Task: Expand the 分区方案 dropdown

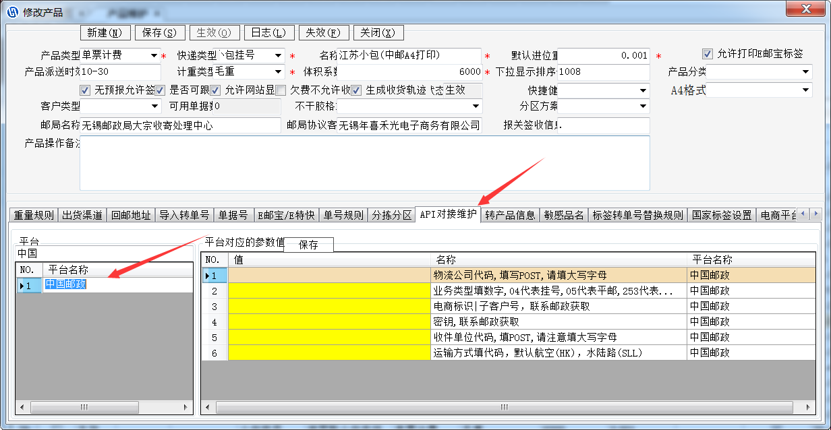Action: [x=643, y=106]
